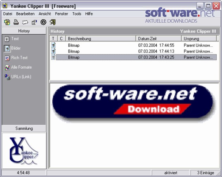
Task: Click the first toolbar icon with yellow hand
Action: pos(7,22)
